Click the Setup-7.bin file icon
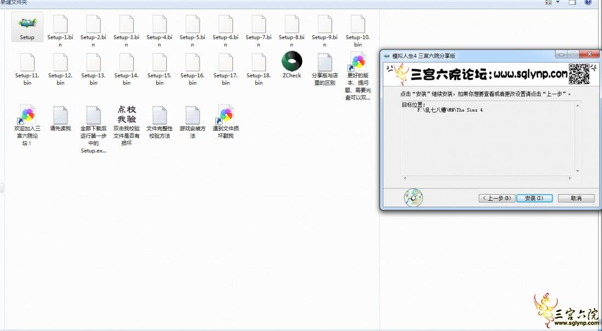This screenshot has height=331, width=602. pos(259,24)
